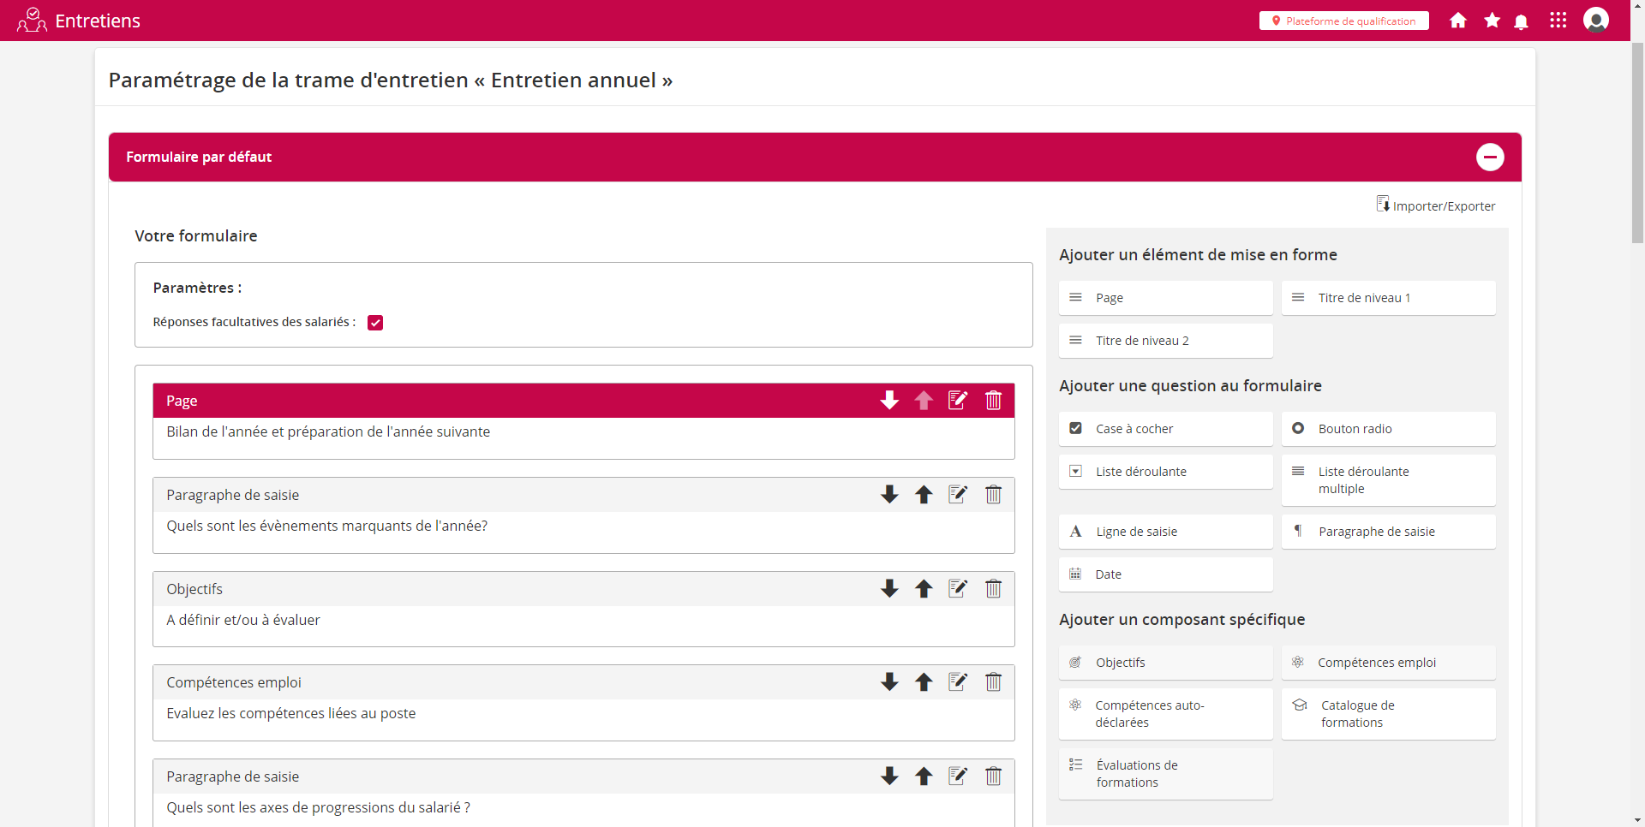This screenshot has height=827, width=1645.
Task: Delete the Objectifs form block
Action: [993, 589]
